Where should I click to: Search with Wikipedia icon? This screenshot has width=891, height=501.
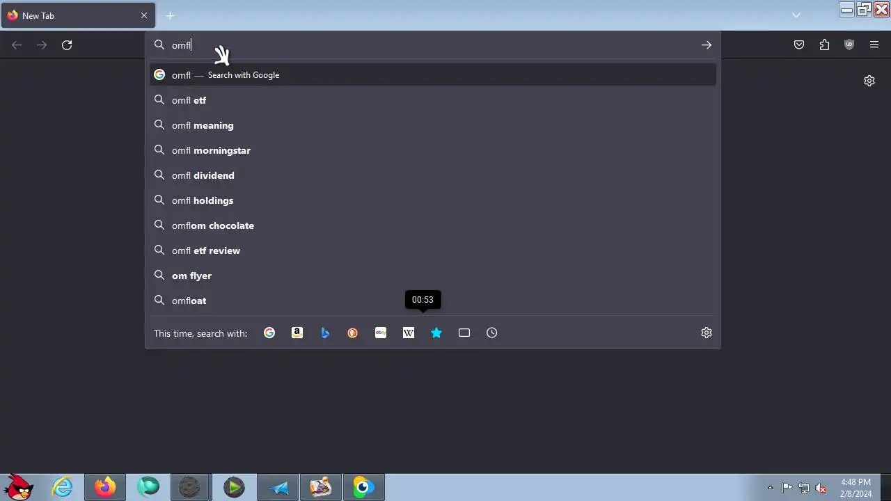tap(409, 333)
